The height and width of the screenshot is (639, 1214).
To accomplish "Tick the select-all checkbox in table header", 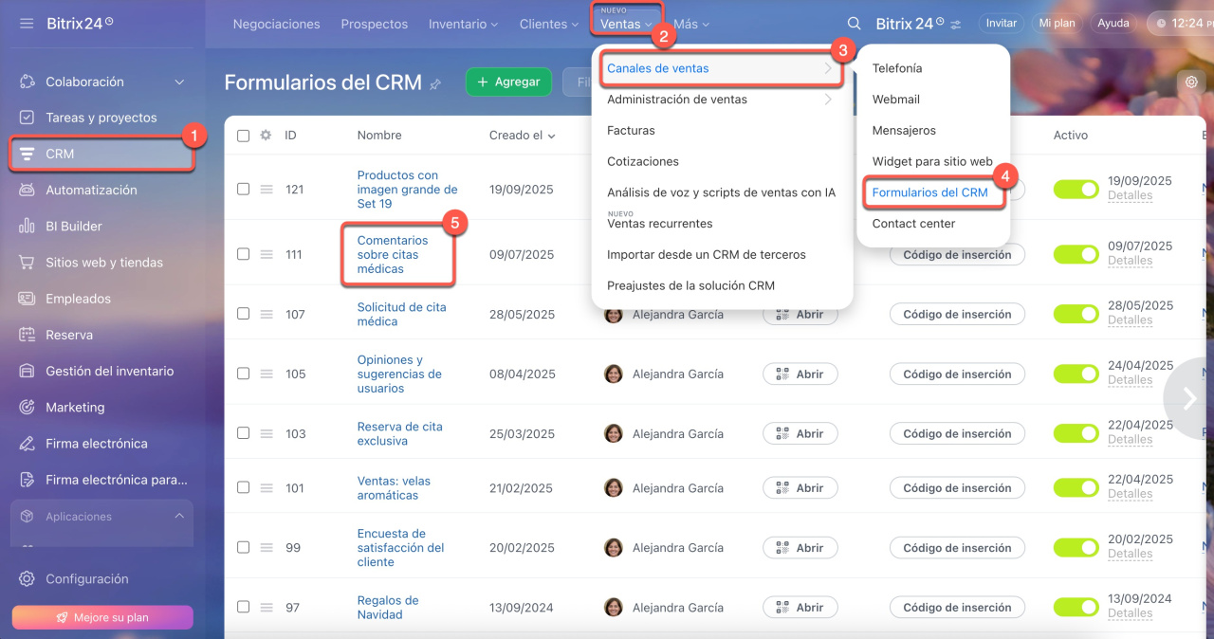I will coord(243,136).
